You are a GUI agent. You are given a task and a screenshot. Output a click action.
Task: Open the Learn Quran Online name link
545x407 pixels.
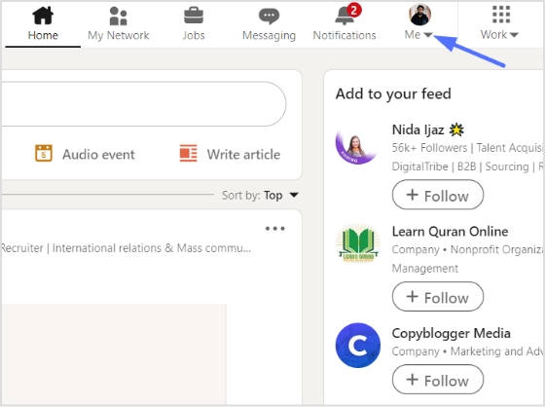click(x=450, y=232)
